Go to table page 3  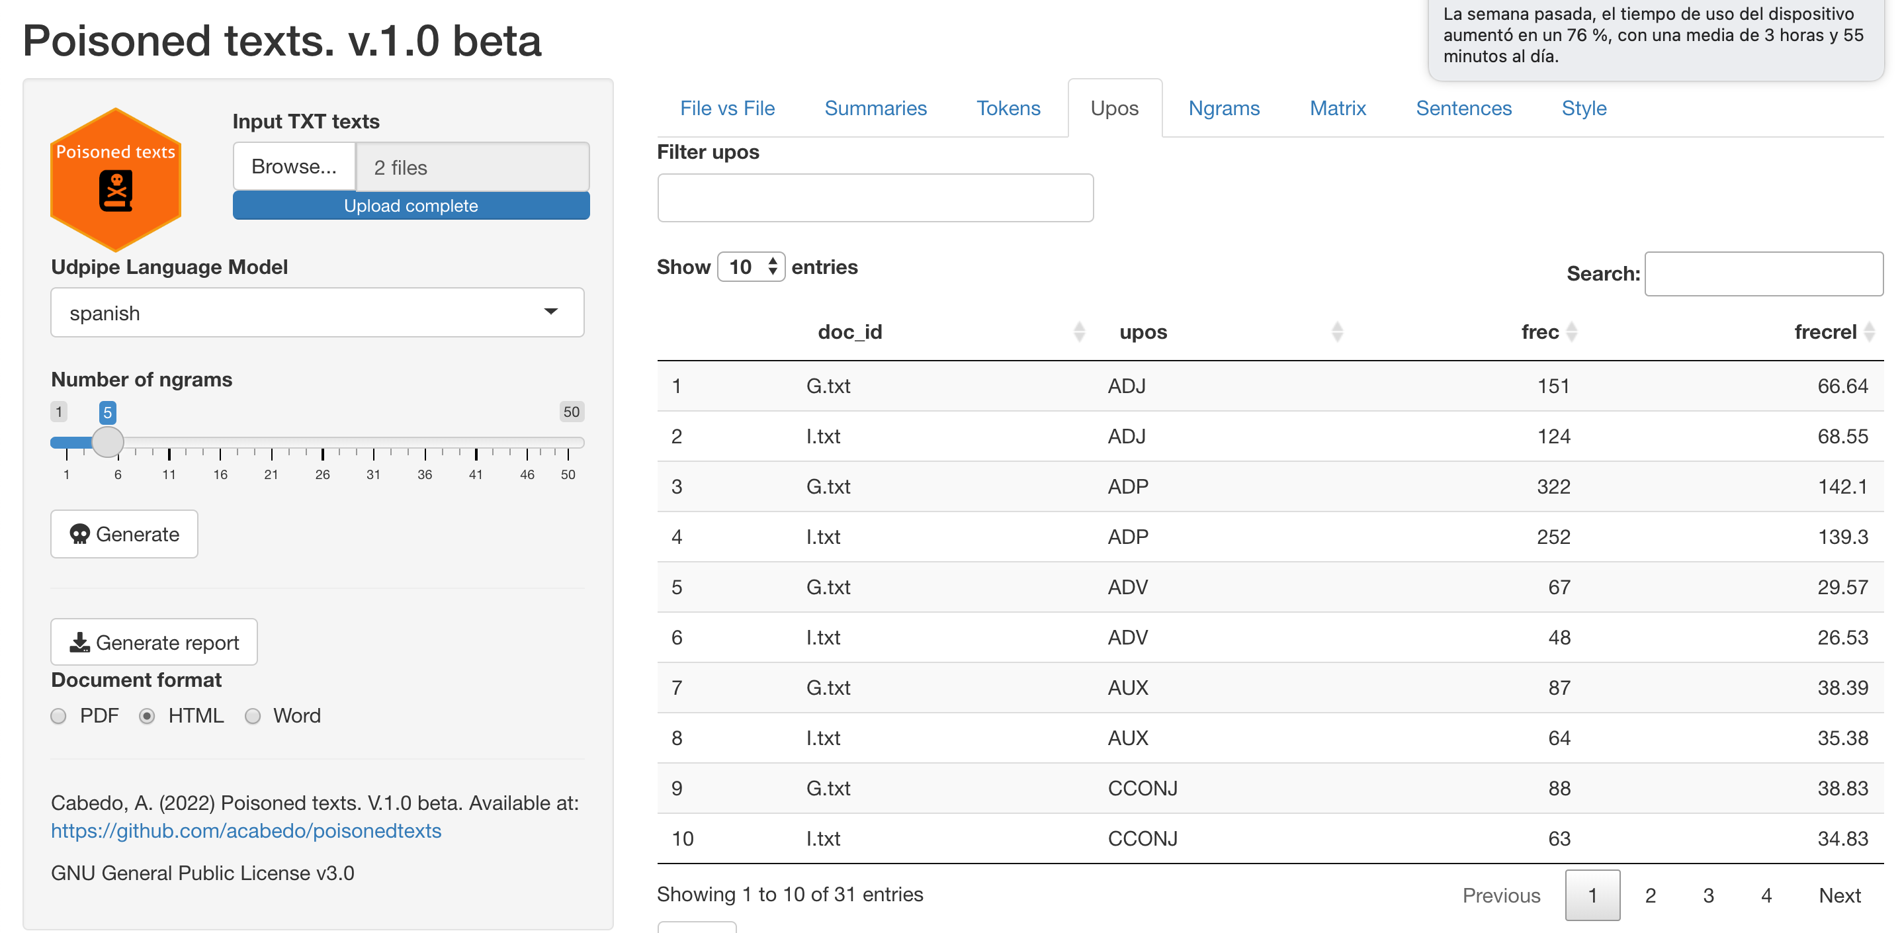click(x=1708, y=895)
